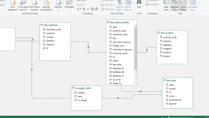Click the column icon beside mmm
Screen dimensions: 209x118
click(167, 96)
